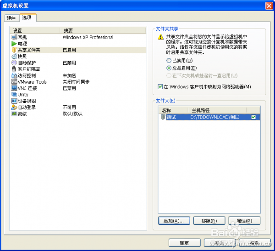Image resolution: width=275 pixels, height=251 pixels.
Task: Click the 访问控制 icon
Action: pos(14,75)
